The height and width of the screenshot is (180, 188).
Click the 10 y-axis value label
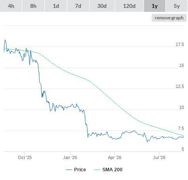182,107
